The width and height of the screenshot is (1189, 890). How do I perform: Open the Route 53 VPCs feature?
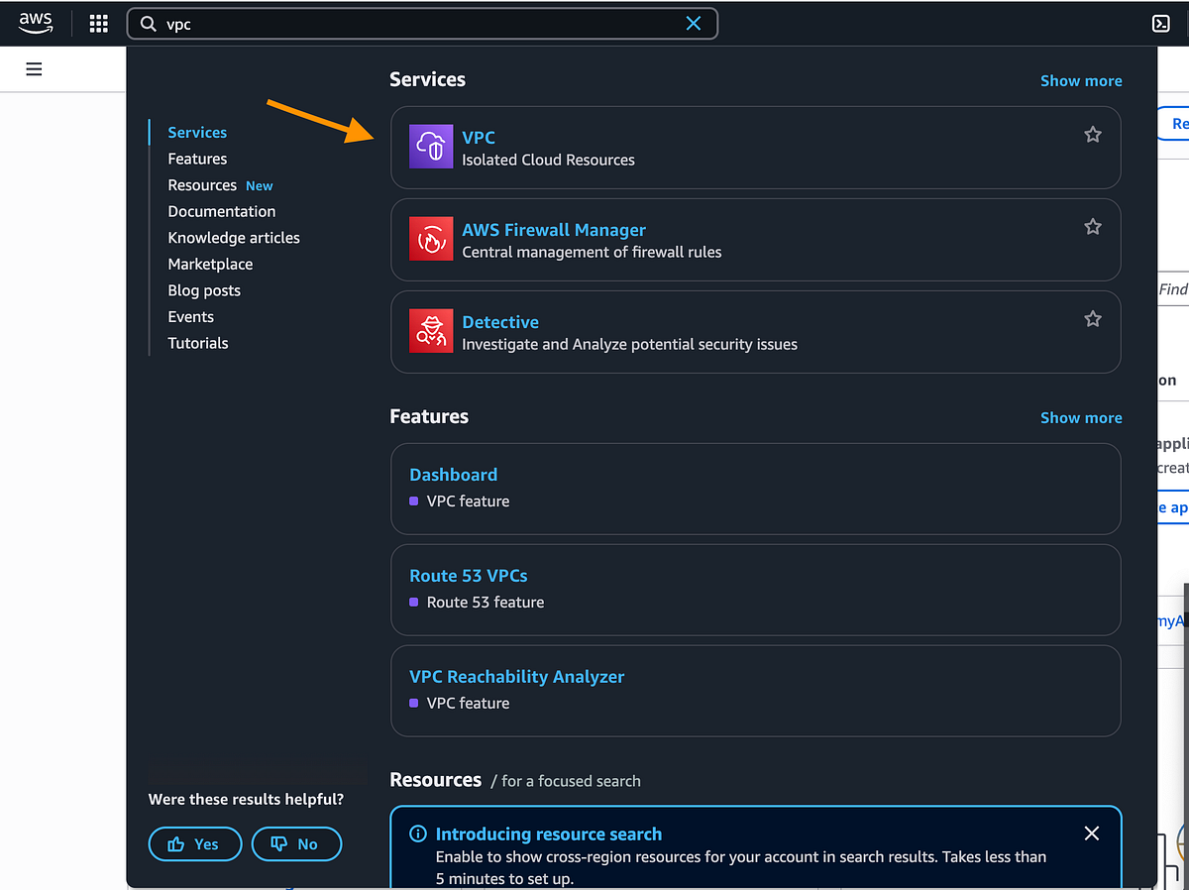click(468, 575)
